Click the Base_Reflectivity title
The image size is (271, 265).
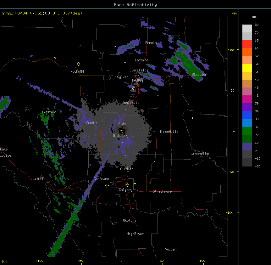(x=135, y=5)
